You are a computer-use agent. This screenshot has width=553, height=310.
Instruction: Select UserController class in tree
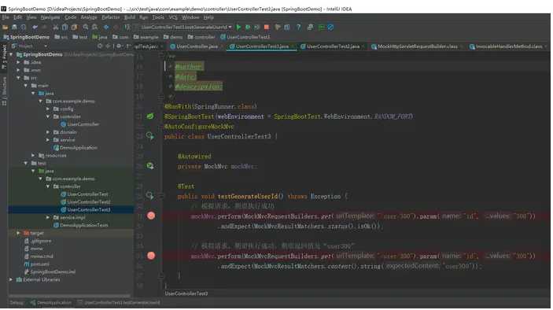click(79, 124)
